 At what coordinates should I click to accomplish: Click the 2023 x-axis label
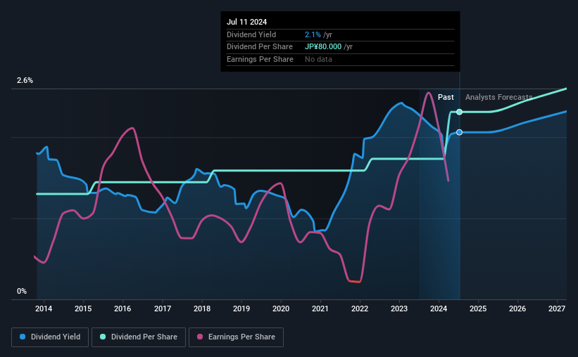tap(399, 309)
